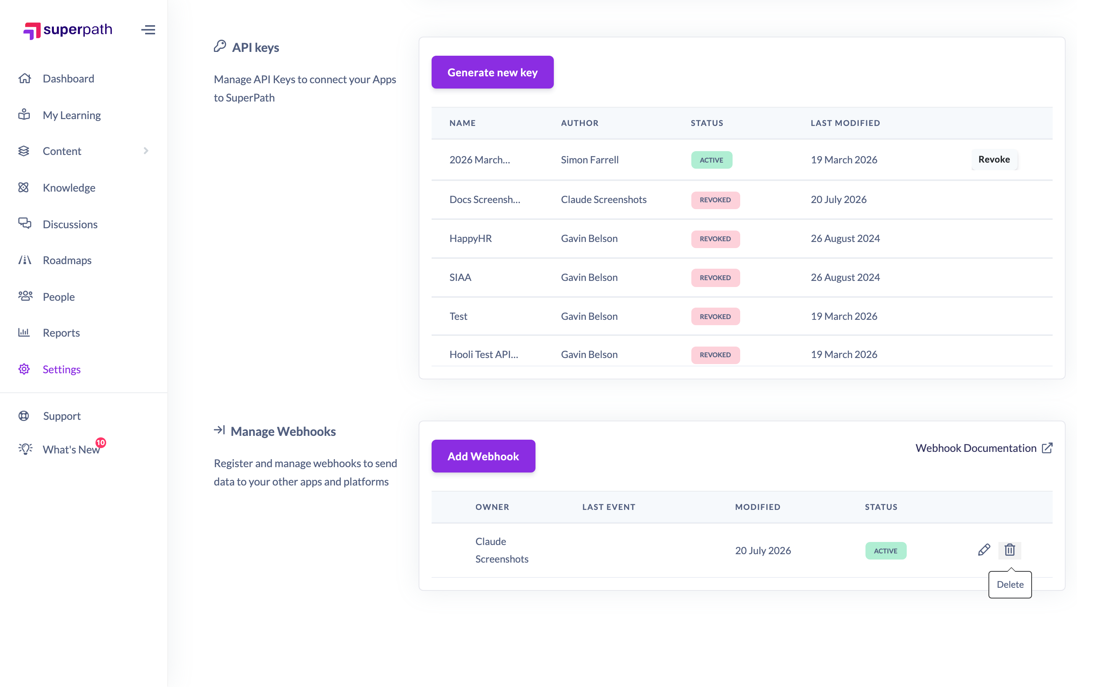Click the Generate new key button
This screenshot has height=687, width=1100.
click(x=492, y=72)
